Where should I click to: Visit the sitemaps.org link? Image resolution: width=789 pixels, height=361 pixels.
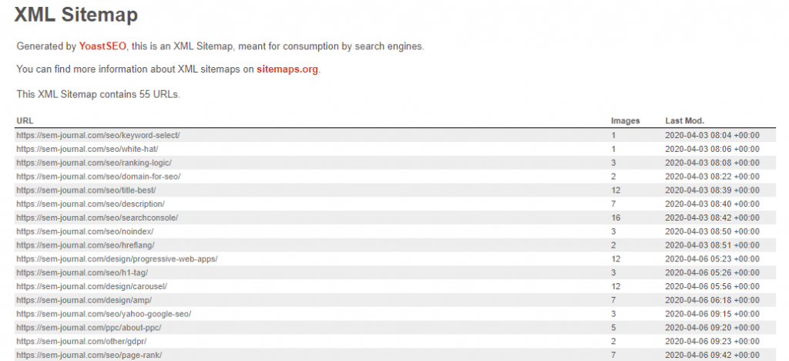pos(287,69)
